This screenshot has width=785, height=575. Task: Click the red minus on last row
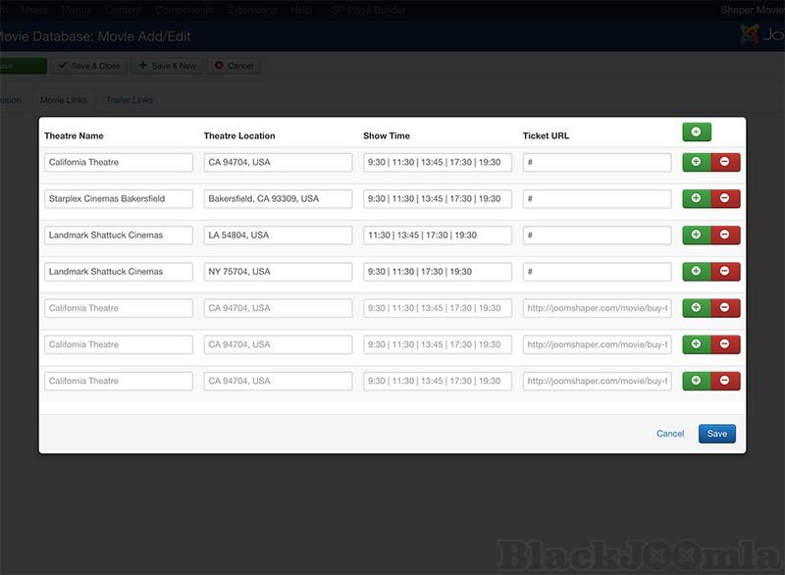725,381
